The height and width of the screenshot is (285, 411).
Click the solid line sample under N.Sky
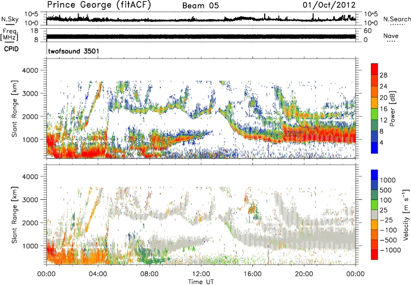pos(10,25)
